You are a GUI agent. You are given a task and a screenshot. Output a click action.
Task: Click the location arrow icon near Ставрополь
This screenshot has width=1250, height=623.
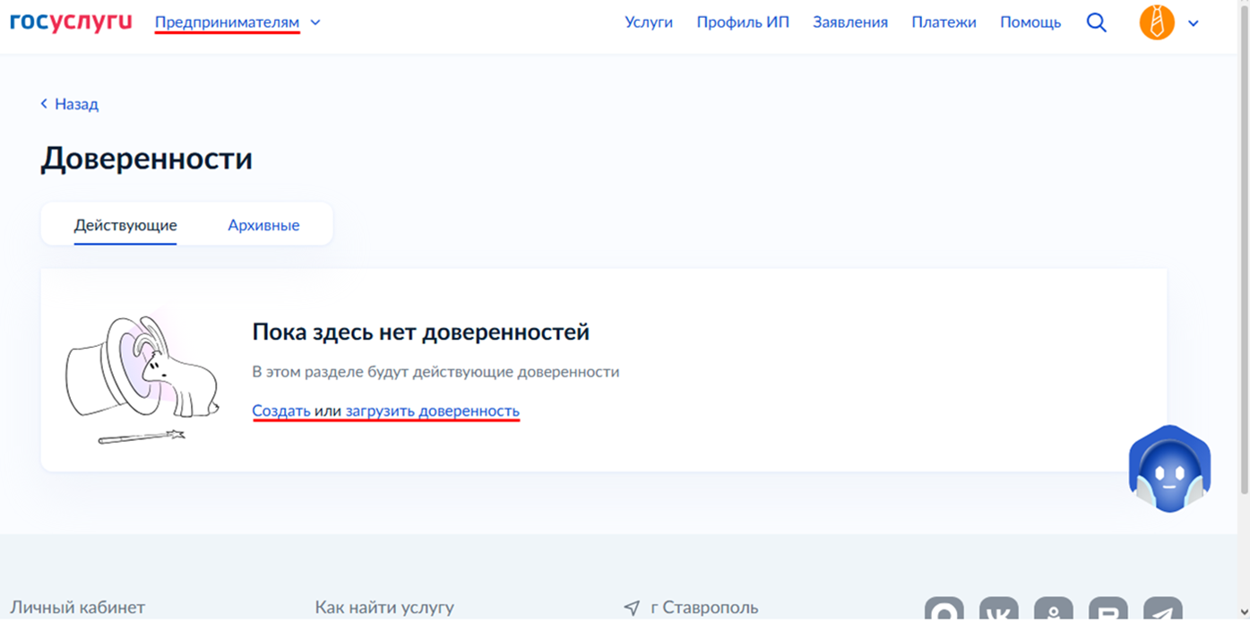click(632, 608)
